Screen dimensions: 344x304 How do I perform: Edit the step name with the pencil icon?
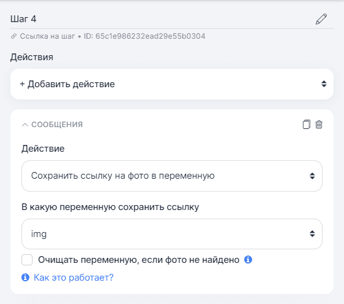pyautogui.click(x=321, y=19)
